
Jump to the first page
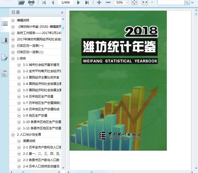click(44, 2)
